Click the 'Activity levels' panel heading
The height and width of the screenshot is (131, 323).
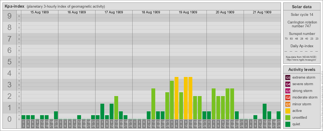click(302, 70)
